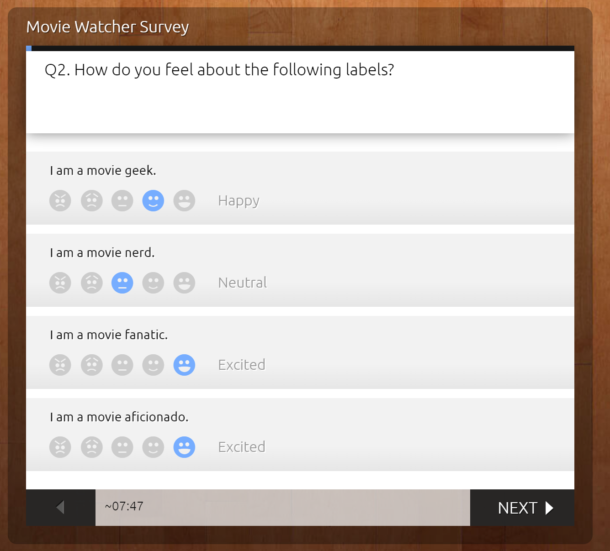Choose neutral face for movie fanatic
Screen dimensions: 610x551
point(122,365)
